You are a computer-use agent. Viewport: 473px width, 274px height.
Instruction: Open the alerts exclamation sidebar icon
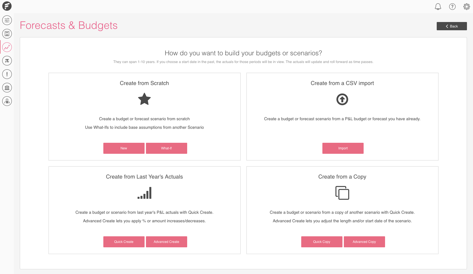(7, 74)
